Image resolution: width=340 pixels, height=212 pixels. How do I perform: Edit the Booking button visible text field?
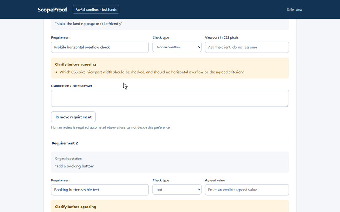(100, 190)
